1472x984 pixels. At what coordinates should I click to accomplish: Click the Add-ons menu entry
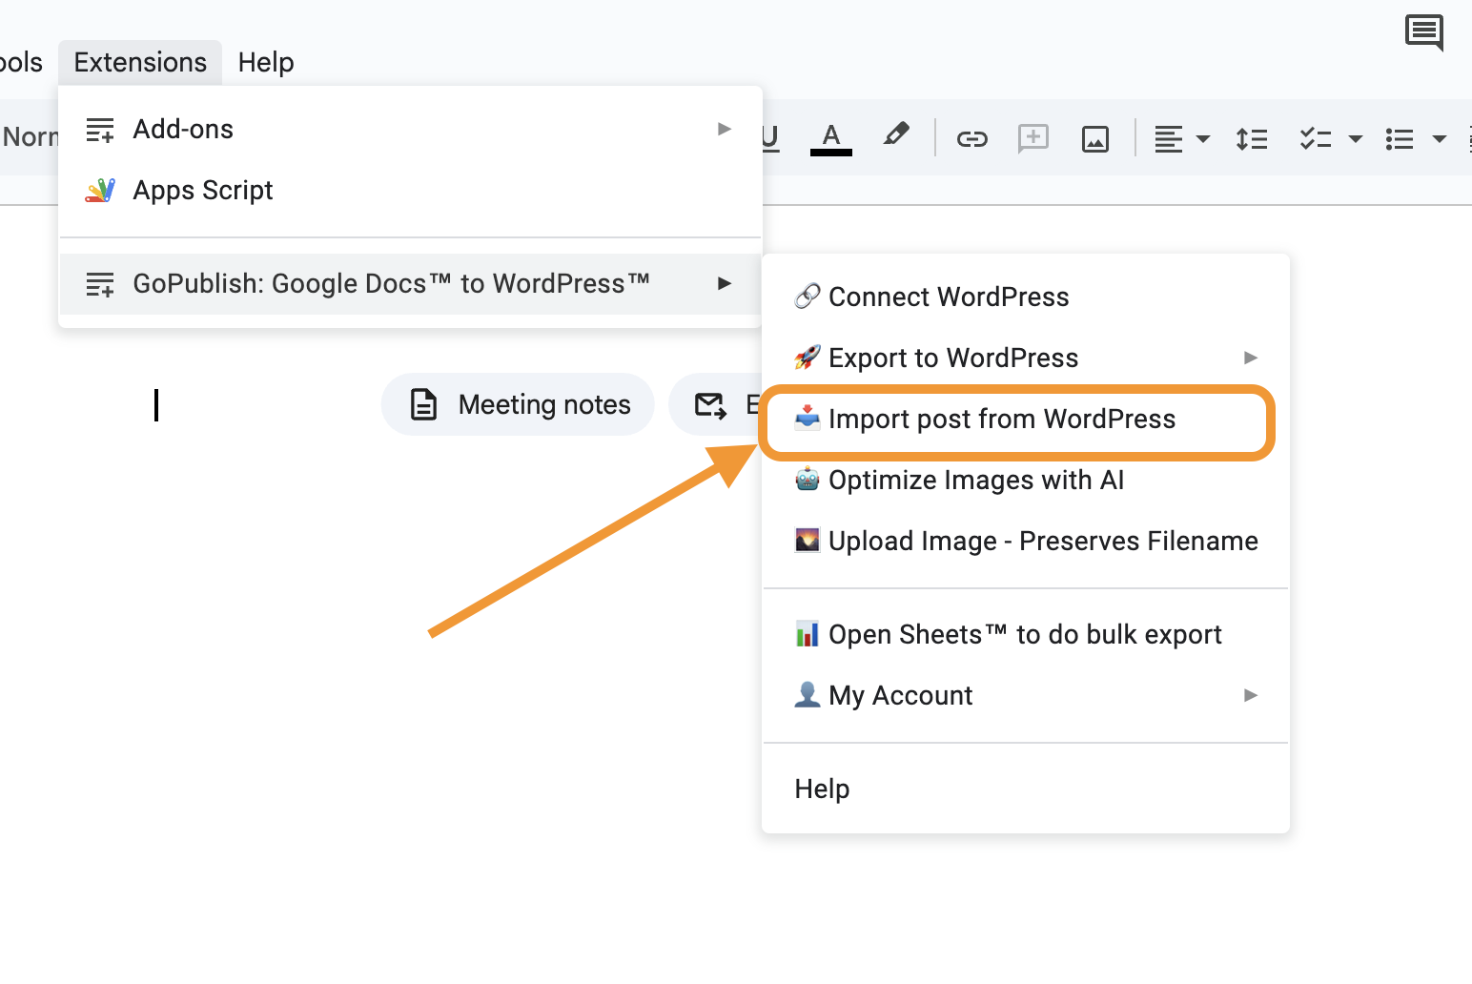coord(410,130)
